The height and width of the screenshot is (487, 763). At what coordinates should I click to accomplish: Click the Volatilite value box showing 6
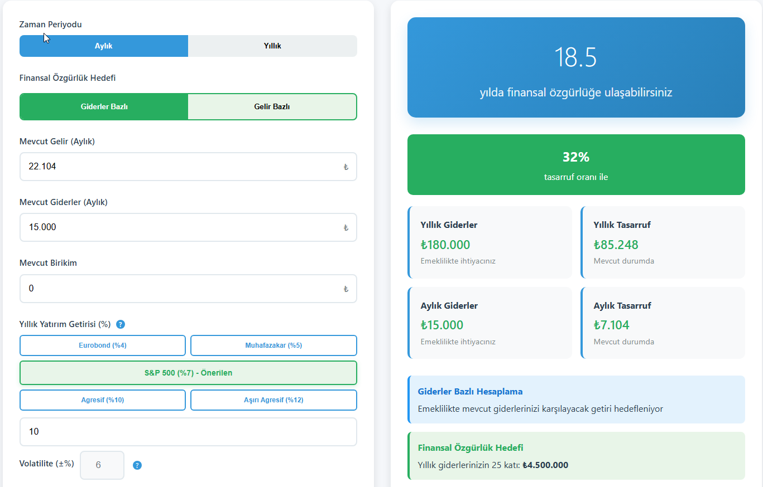[102, 465]
